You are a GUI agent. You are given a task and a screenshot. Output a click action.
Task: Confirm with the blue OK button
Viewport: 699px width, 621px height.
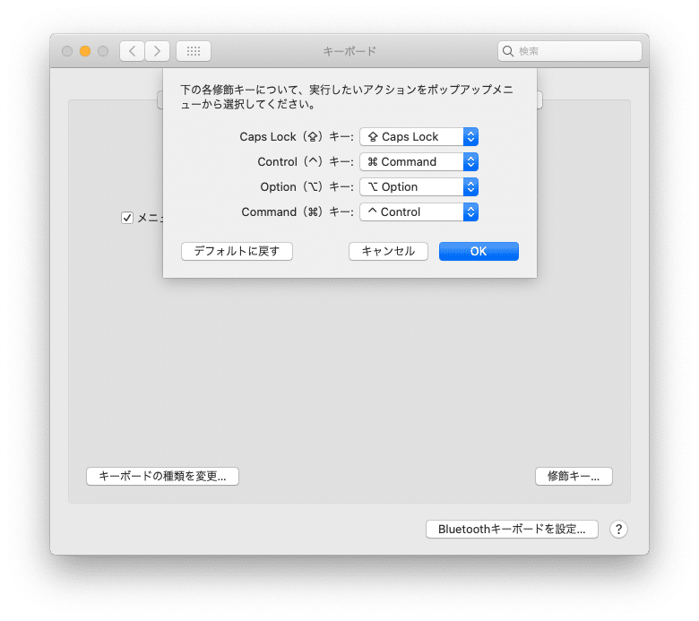click(479, 252)
